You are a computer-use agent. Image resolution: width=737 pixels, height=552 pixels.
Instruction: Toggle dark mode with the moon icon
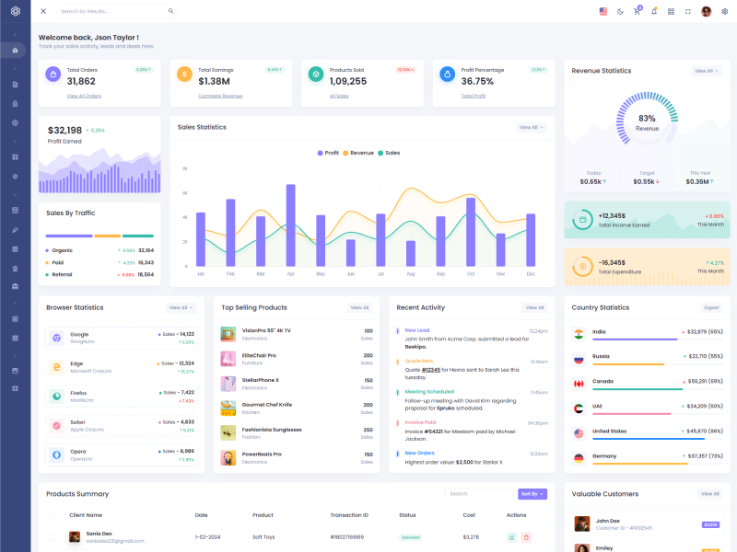click(620, 11)
